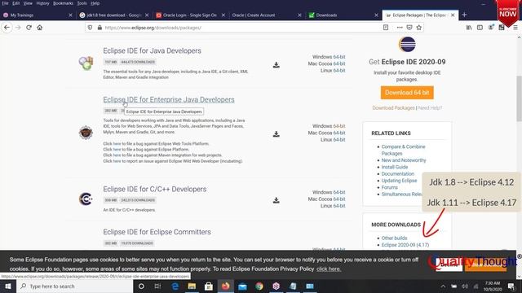This screenshot has height=293, width=522.
Task: Launch Microsoft Edge from taskbar
Action: click(175, 286)
